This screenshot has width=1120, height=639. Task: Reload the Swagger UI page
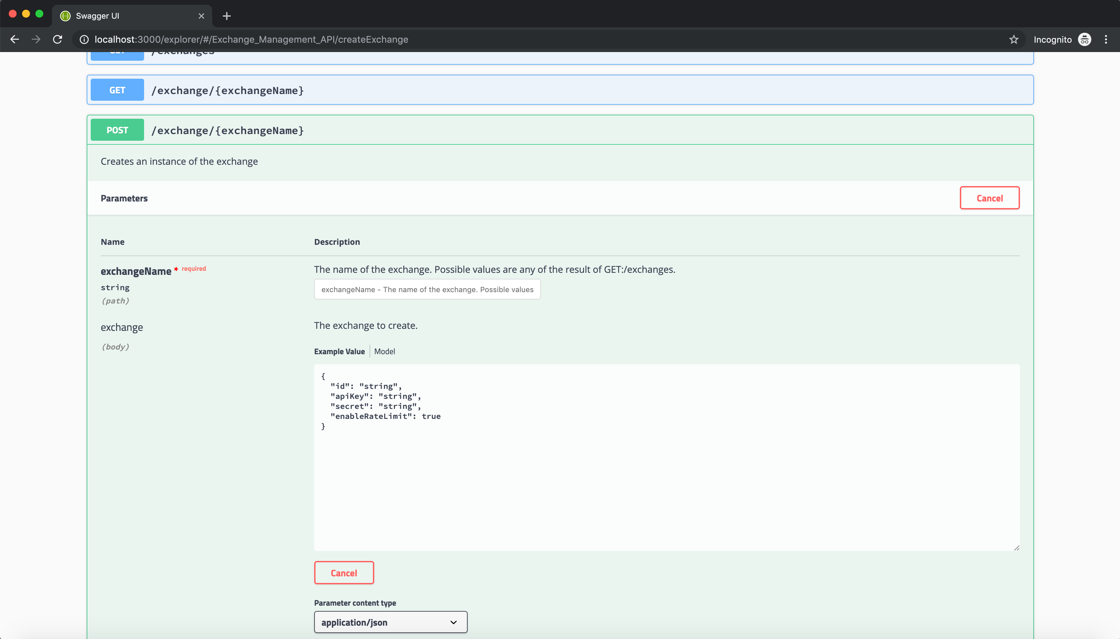tap(57, 39)
